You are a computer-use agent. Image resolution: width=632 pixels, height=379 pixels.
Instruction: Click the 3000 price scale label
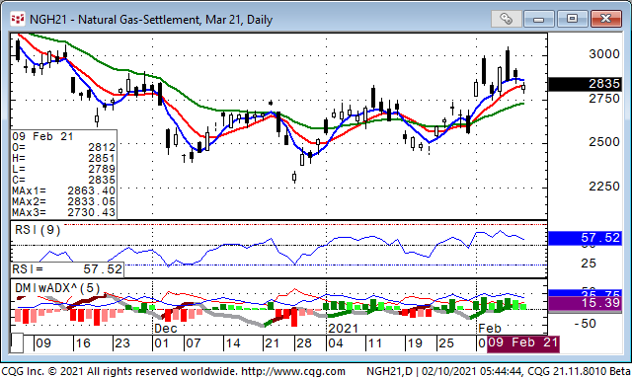(x=603, y=54)
